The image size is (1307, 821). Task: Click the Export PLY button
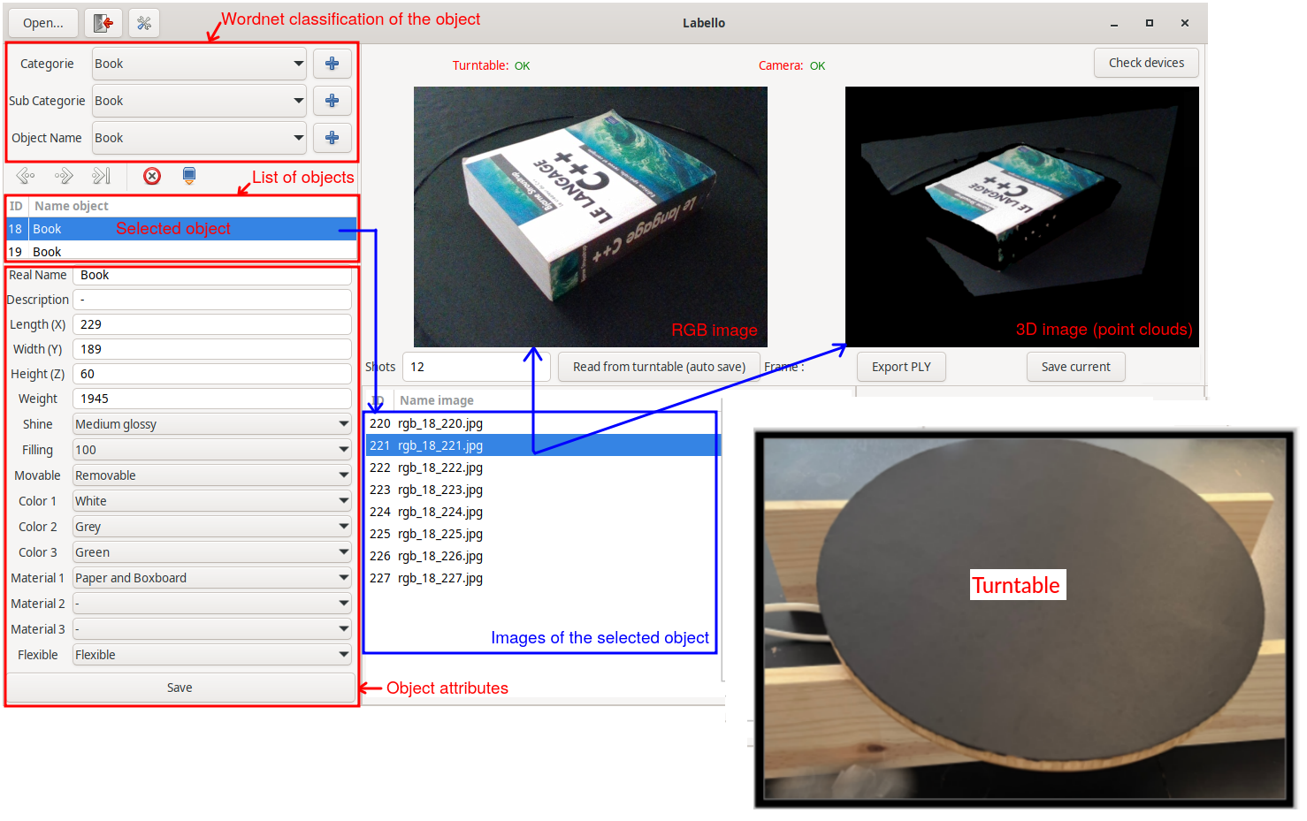(901, 367)
